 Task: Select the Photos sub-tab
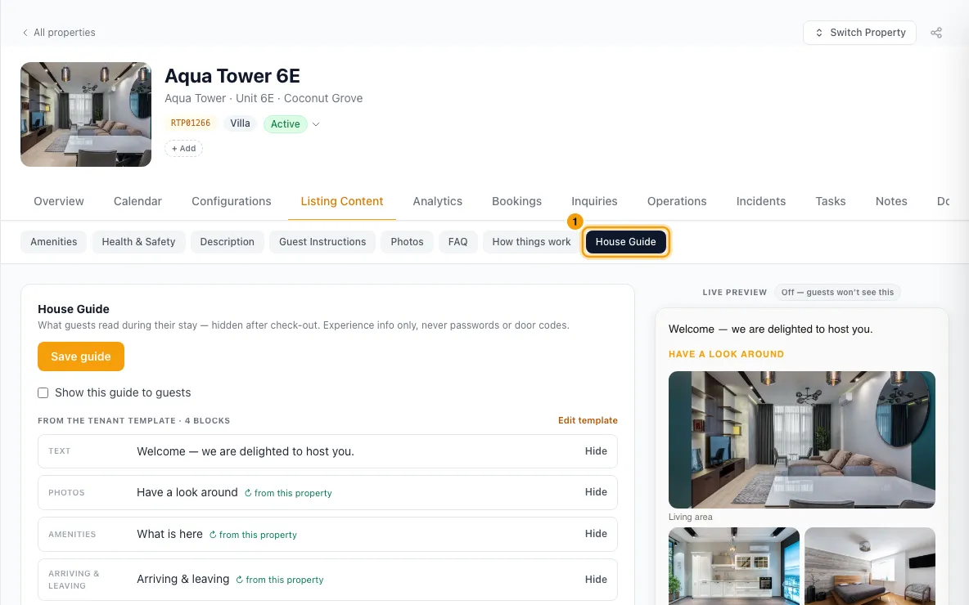point(407,242)
